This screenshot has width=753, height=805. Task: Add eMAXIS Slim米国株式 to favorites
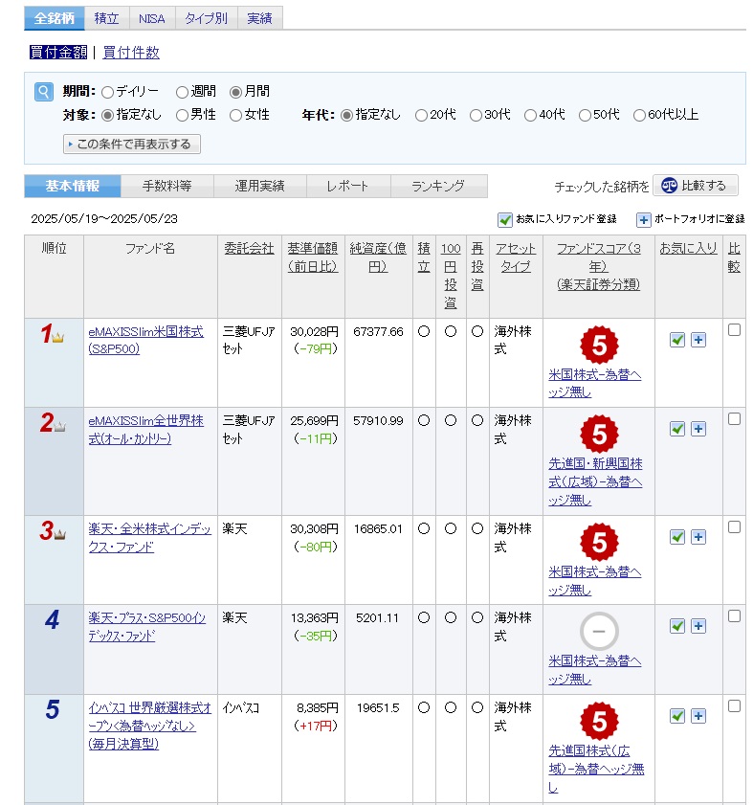[x=677, y=340]
